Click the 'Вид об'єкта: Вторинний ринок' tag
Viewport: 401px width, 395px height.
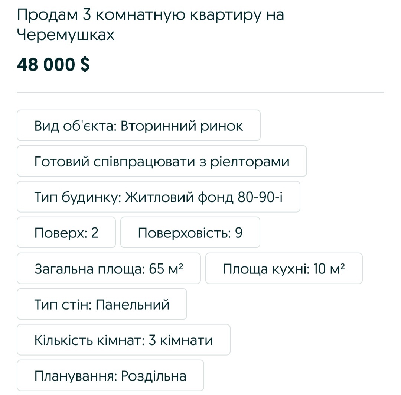(138, 125)
